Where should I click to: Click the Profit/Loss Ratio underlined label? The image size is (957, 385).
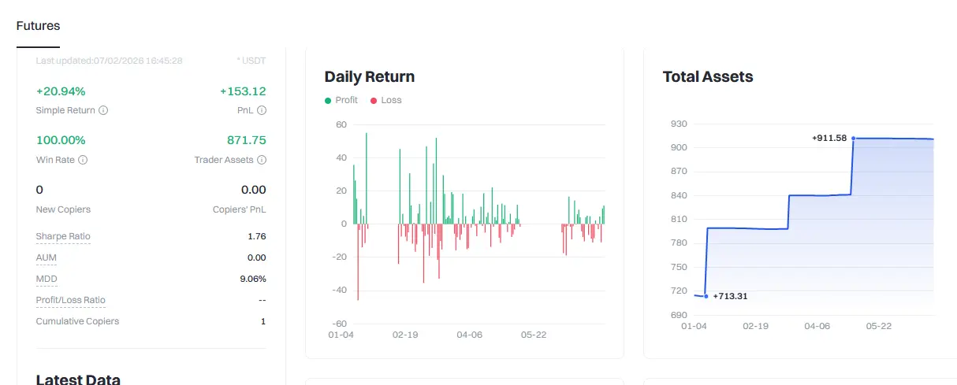point(71,300)
